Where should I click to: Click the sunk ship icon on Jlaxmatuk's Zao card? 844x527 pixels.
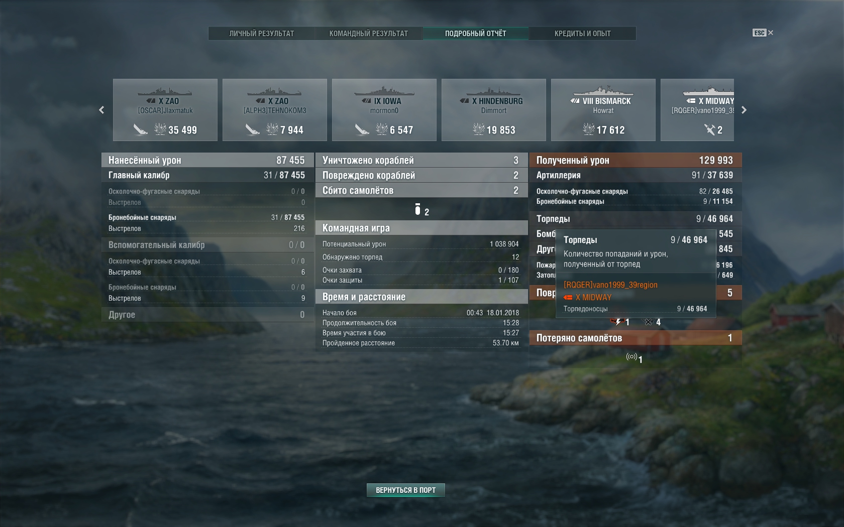[x=140, y=129]
